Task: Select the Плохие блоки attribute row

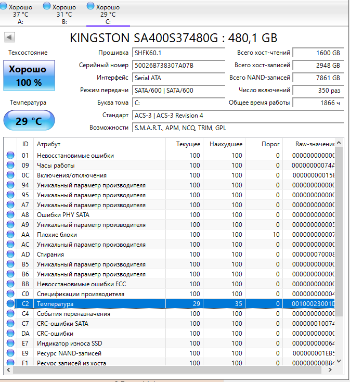Action: click(x=169, y=234)
